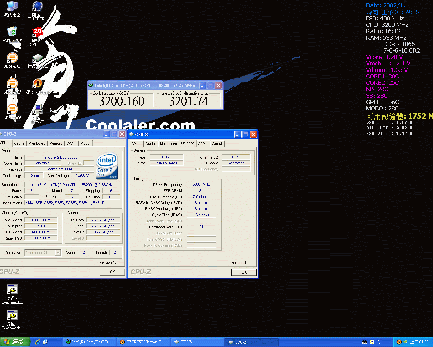Click the Name field 'Intel Core 2 Duo E8200'

point(59,157)
